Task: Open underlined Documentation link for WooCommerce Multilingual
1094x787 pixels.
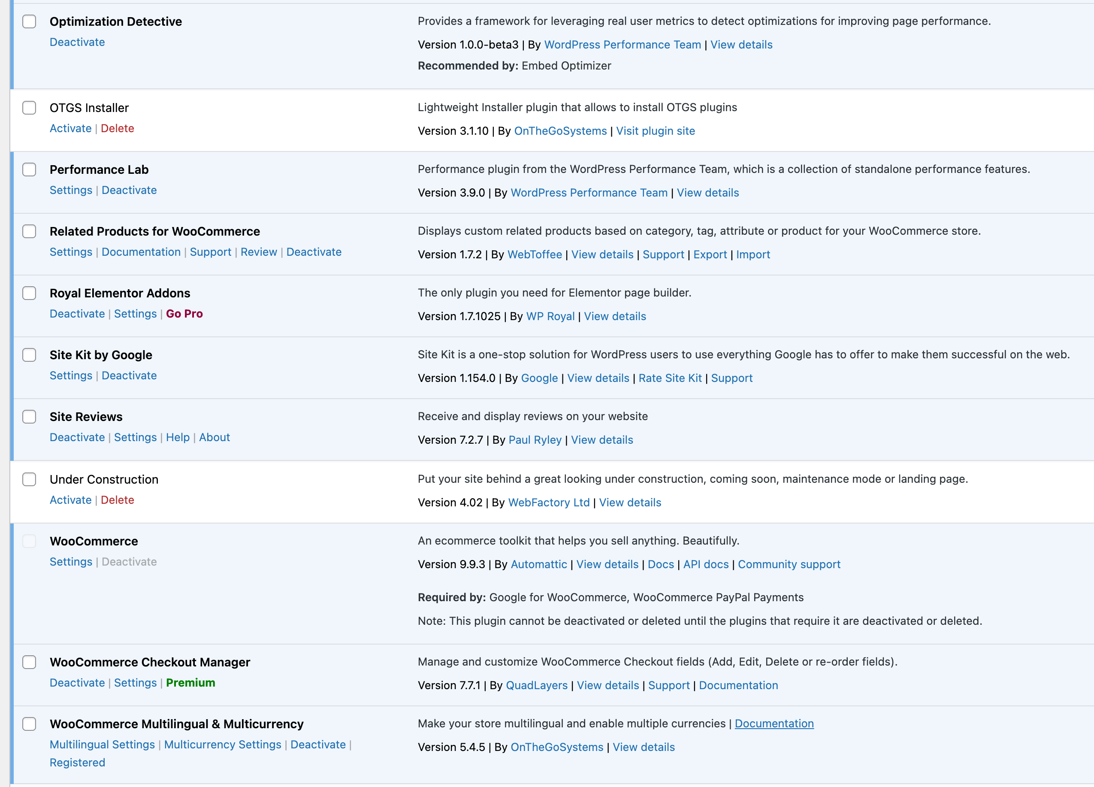Action: [x=774, y=723]
